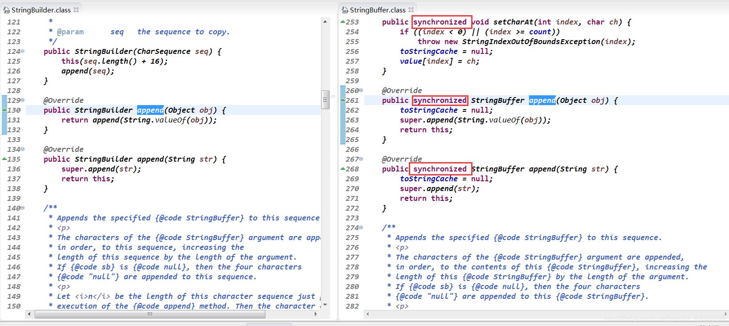This screenshot has width=729, height=326.
Task: Click the class file icon on the StringBuffer.class tab
Action: tap(345, 10)
